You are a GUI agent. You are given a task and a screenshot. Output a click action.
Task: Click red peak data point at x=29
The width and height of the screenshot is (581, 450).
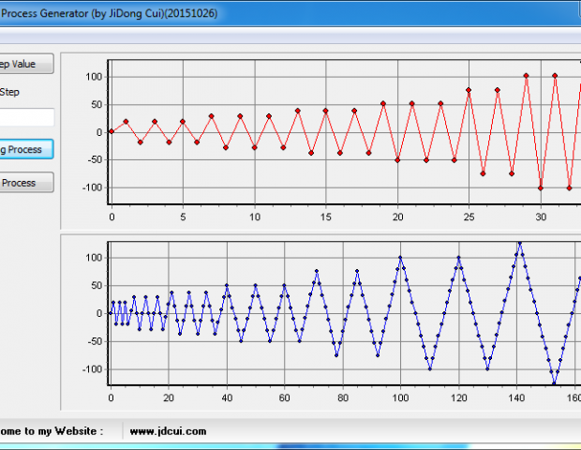click(x=526, y=75)
